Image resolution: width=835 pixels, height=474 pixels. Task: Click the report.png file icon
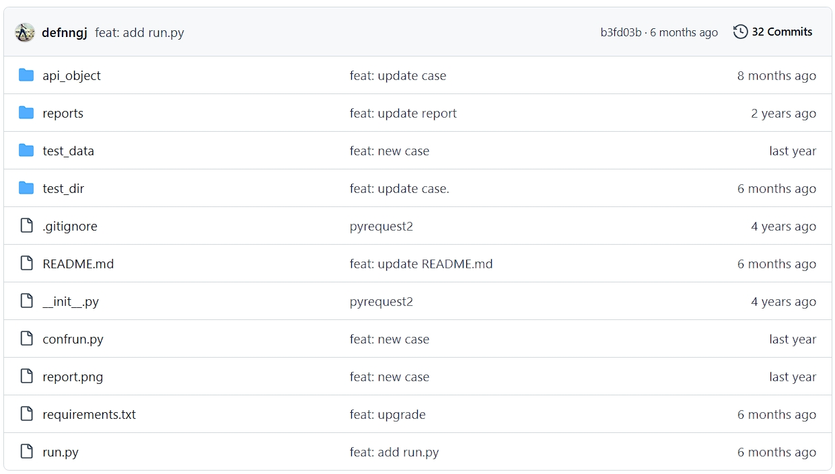click(26, 377)
